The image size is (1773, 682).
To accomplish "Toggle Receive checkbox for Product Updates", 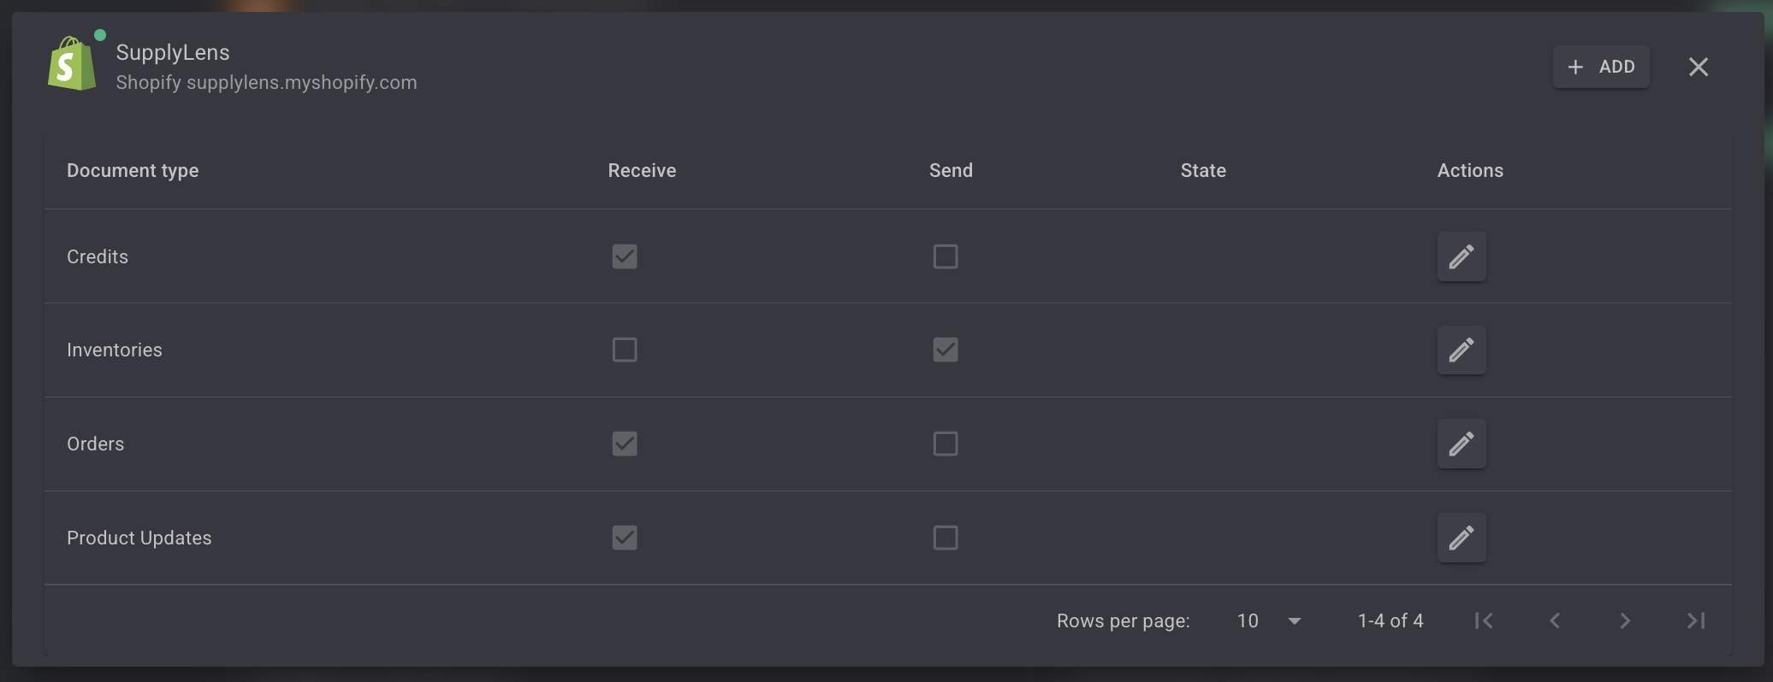I will (x=625, y=538).
